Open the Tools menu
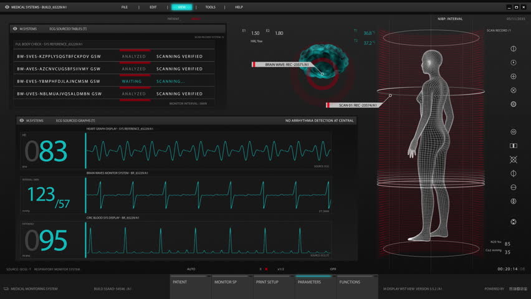The height and width of the screenshot is (299, 531). [x=210, y=7]
